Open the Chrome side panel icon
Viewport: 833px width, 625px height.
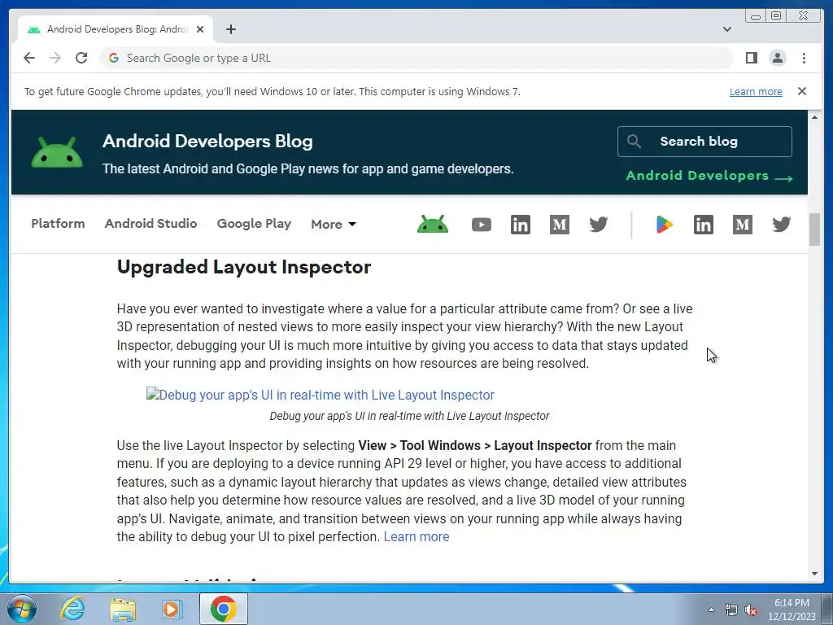point(751,58)
